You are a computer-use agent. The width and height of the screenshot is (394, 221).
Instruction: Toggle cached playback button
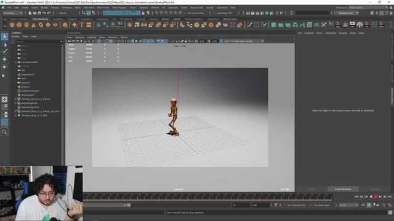369,205
